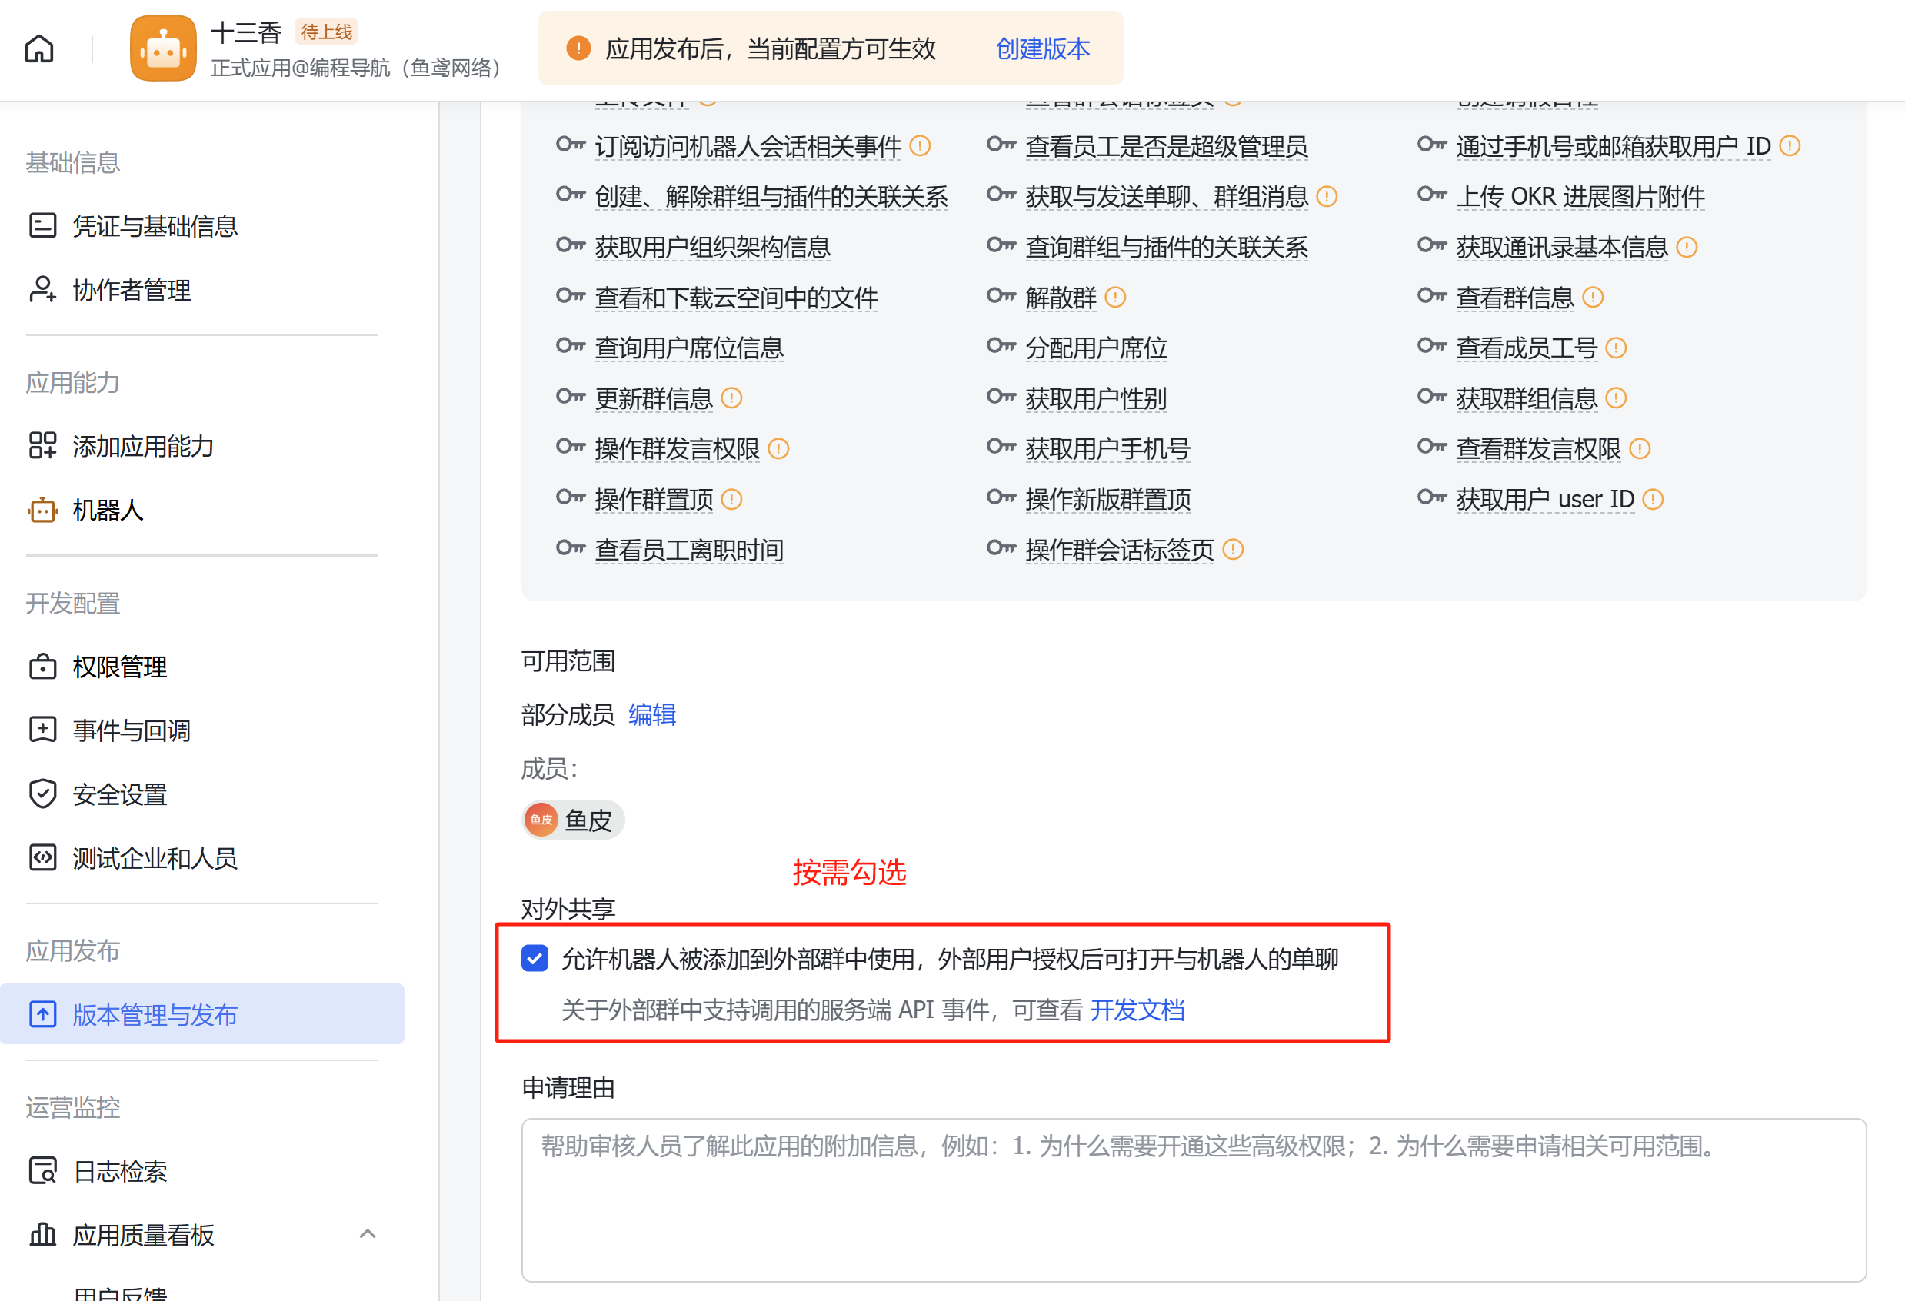Select 版本管理与发布 in the sidebar
This screenshot has height=1301, width=1905.
point(155,1014)
